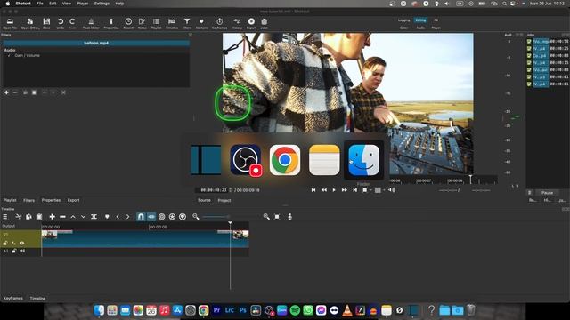570x320 pixels.
Task: Overwrite clip onto the current track
Action: (x=83, y=217)
